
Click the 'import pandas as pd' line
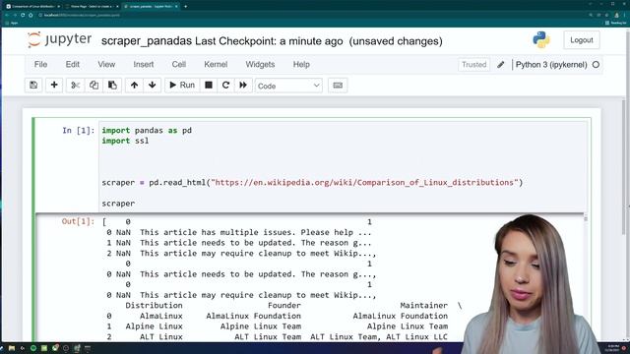point(147,131)
